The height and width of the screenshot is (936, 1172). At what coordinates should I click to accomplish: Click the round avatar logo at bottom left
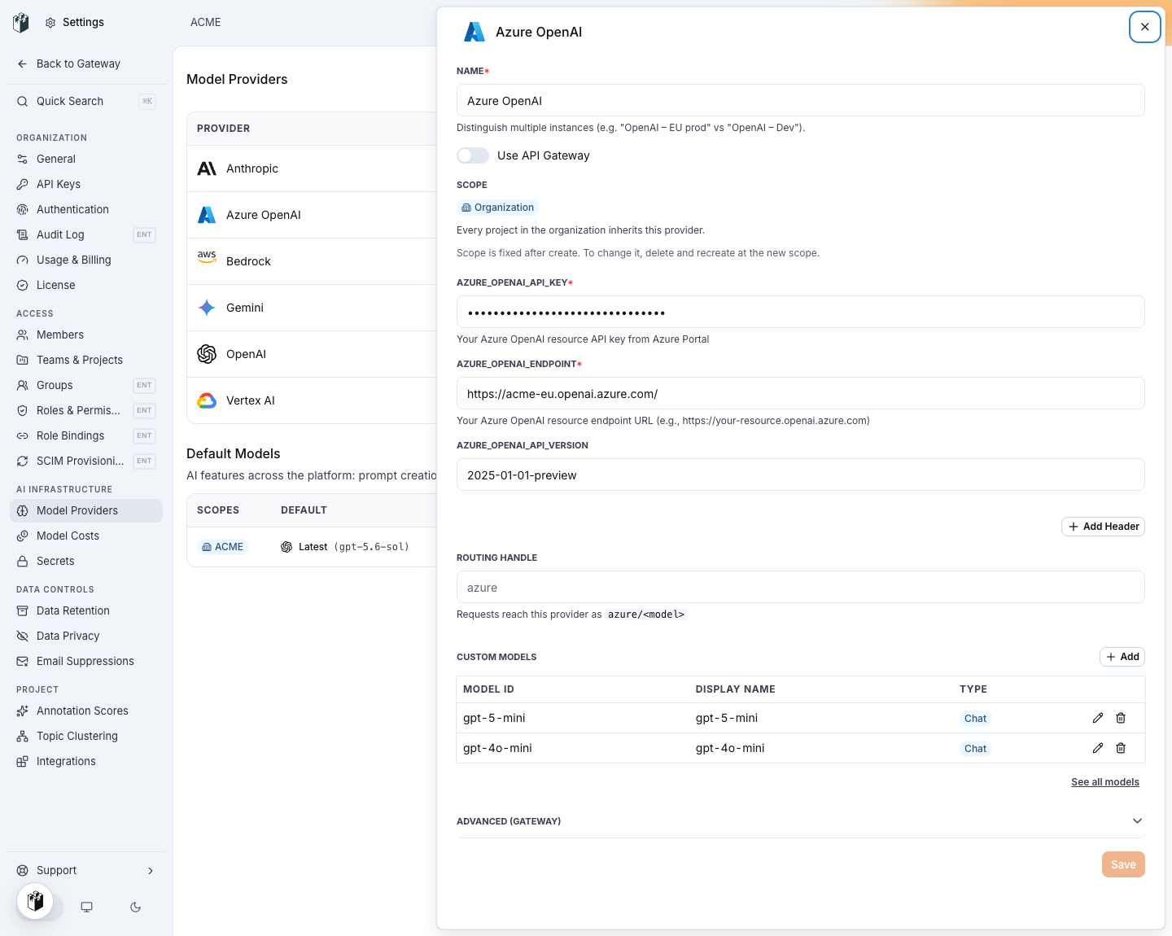pos(35,901)
